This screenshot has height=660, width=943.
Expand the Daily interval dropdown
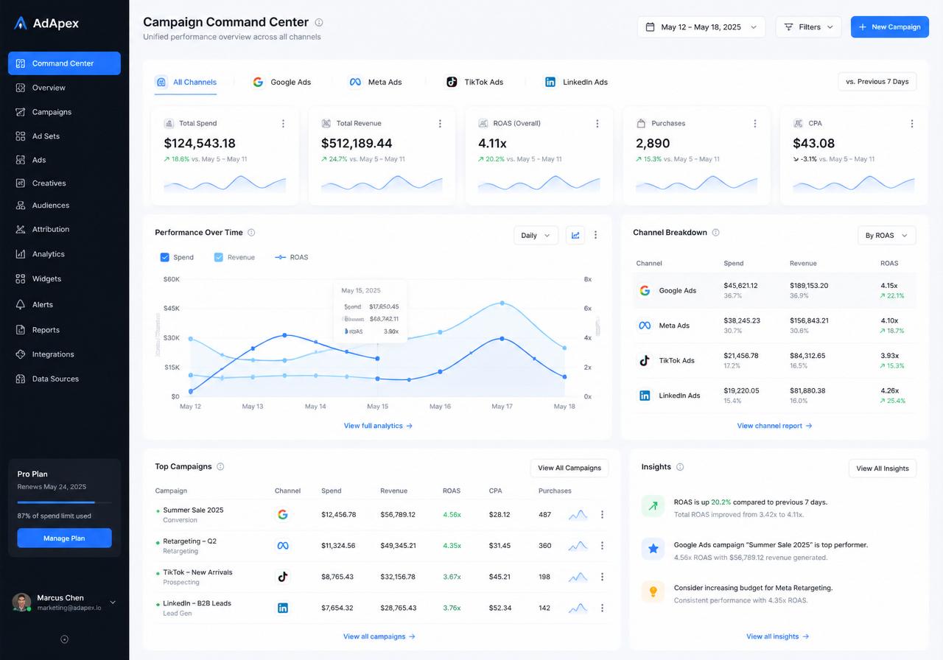click(x=535, y=236)
